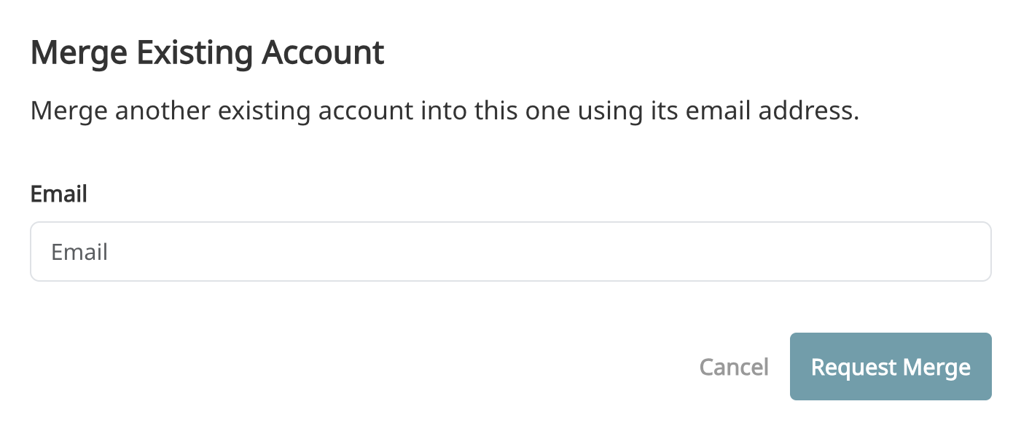Click the Email input field

coord(510,252)
